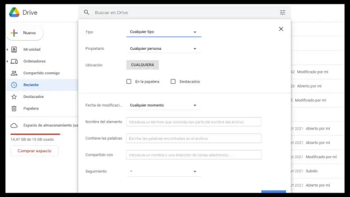The width and height of the screenshot is (350, 197).
Task: Toggle the search options filter icon
Action: tap(282, 13)
